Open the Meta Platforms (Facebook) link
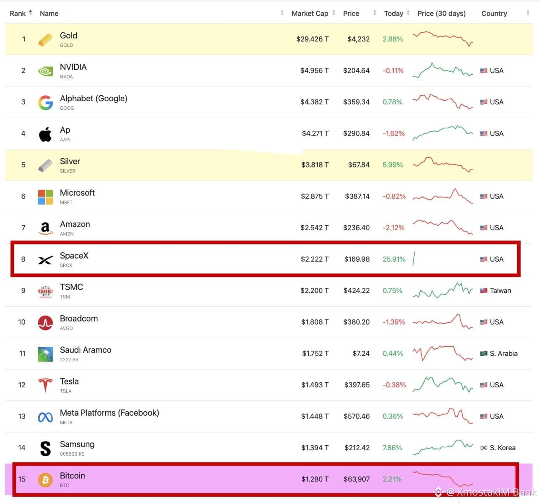540x503 pixels. (110, 413)
